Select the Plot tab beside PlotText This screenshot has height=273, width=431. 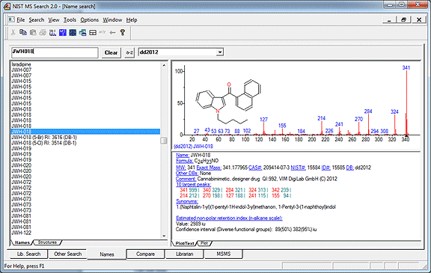[x=204, y=243]
